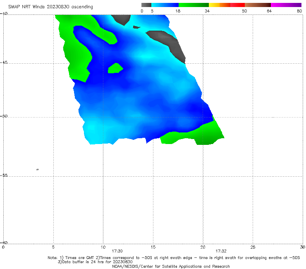Click the longitude axis label "0" at the origin
The height and width of the screenshot is (269, 306).
point(3,247)
